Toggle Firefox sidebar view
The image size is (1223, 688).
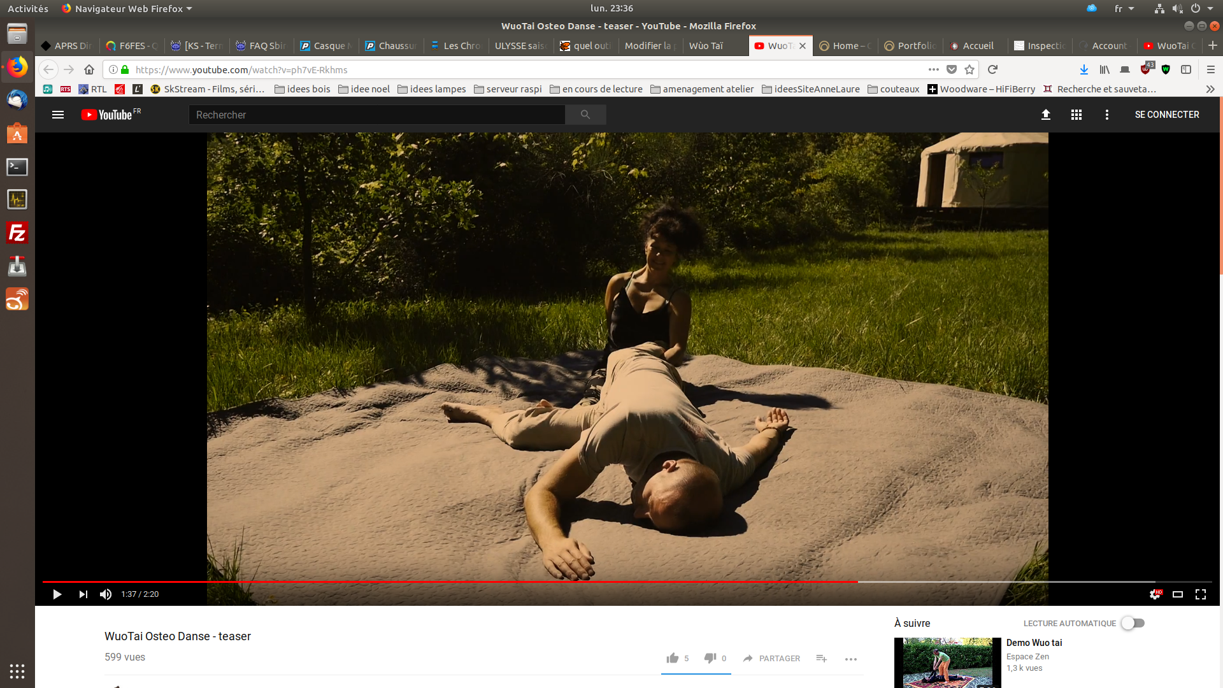coord(1186,70)
